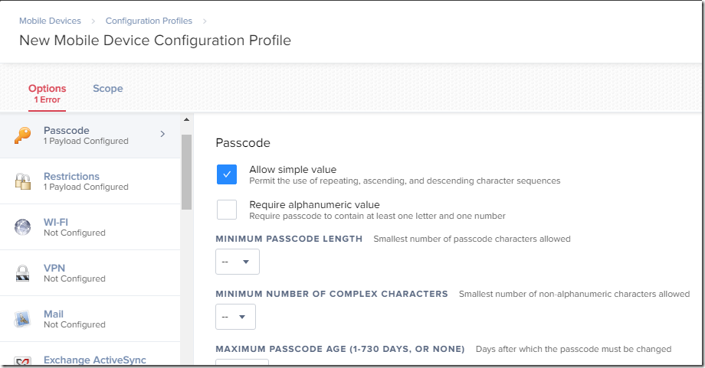
Task: Click the Maximum Passcode Age field
Action: point(242,362)
